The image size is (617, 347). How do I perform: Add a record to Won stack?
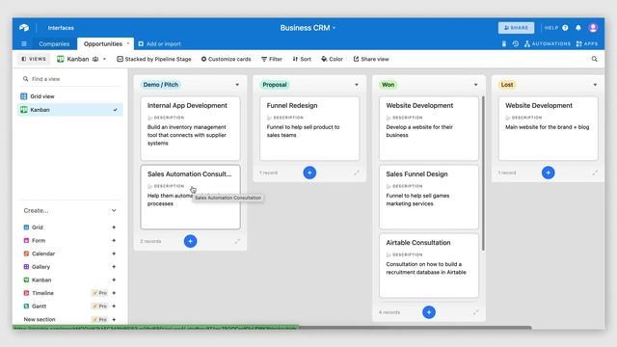(x=428, y=312)
